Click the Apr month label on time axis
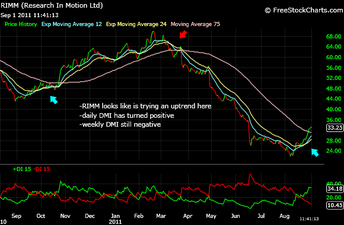The width and height of the screenshot is (344, 225). point(188,216)
